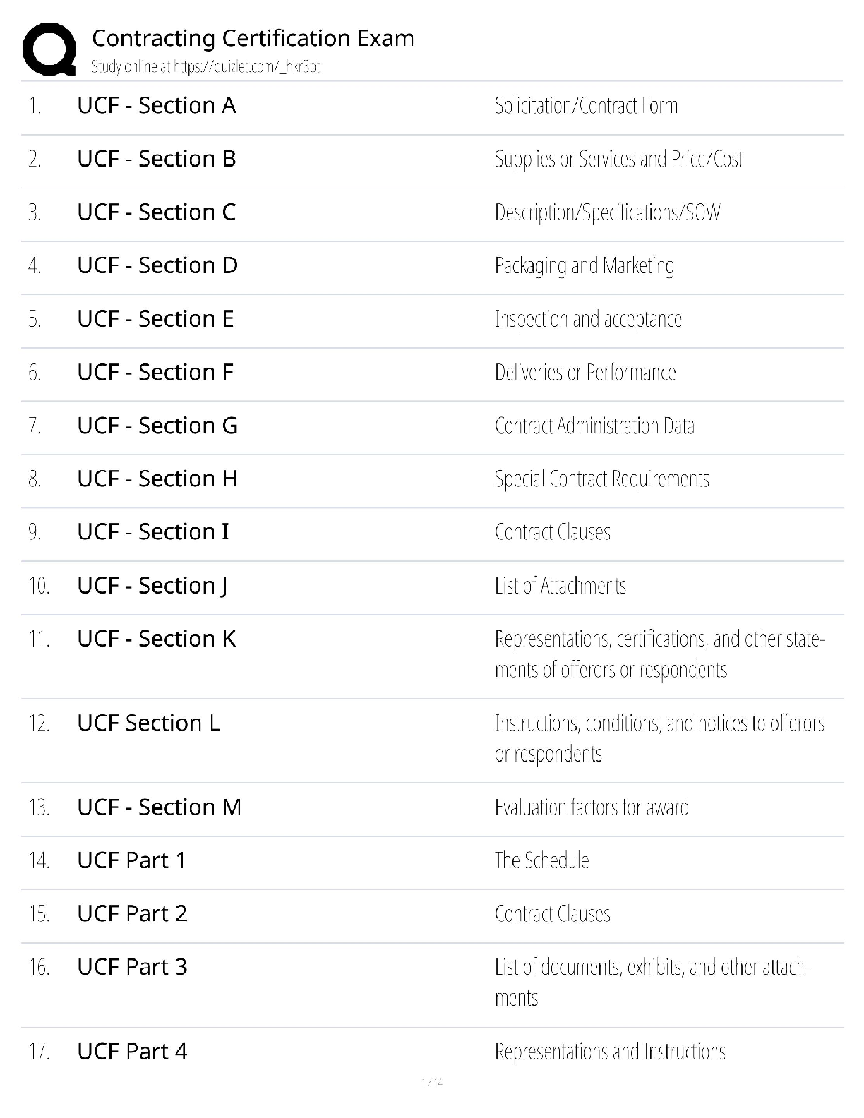
Task: Click Evaluation factors for award text
Action: [x=591, y=807]
